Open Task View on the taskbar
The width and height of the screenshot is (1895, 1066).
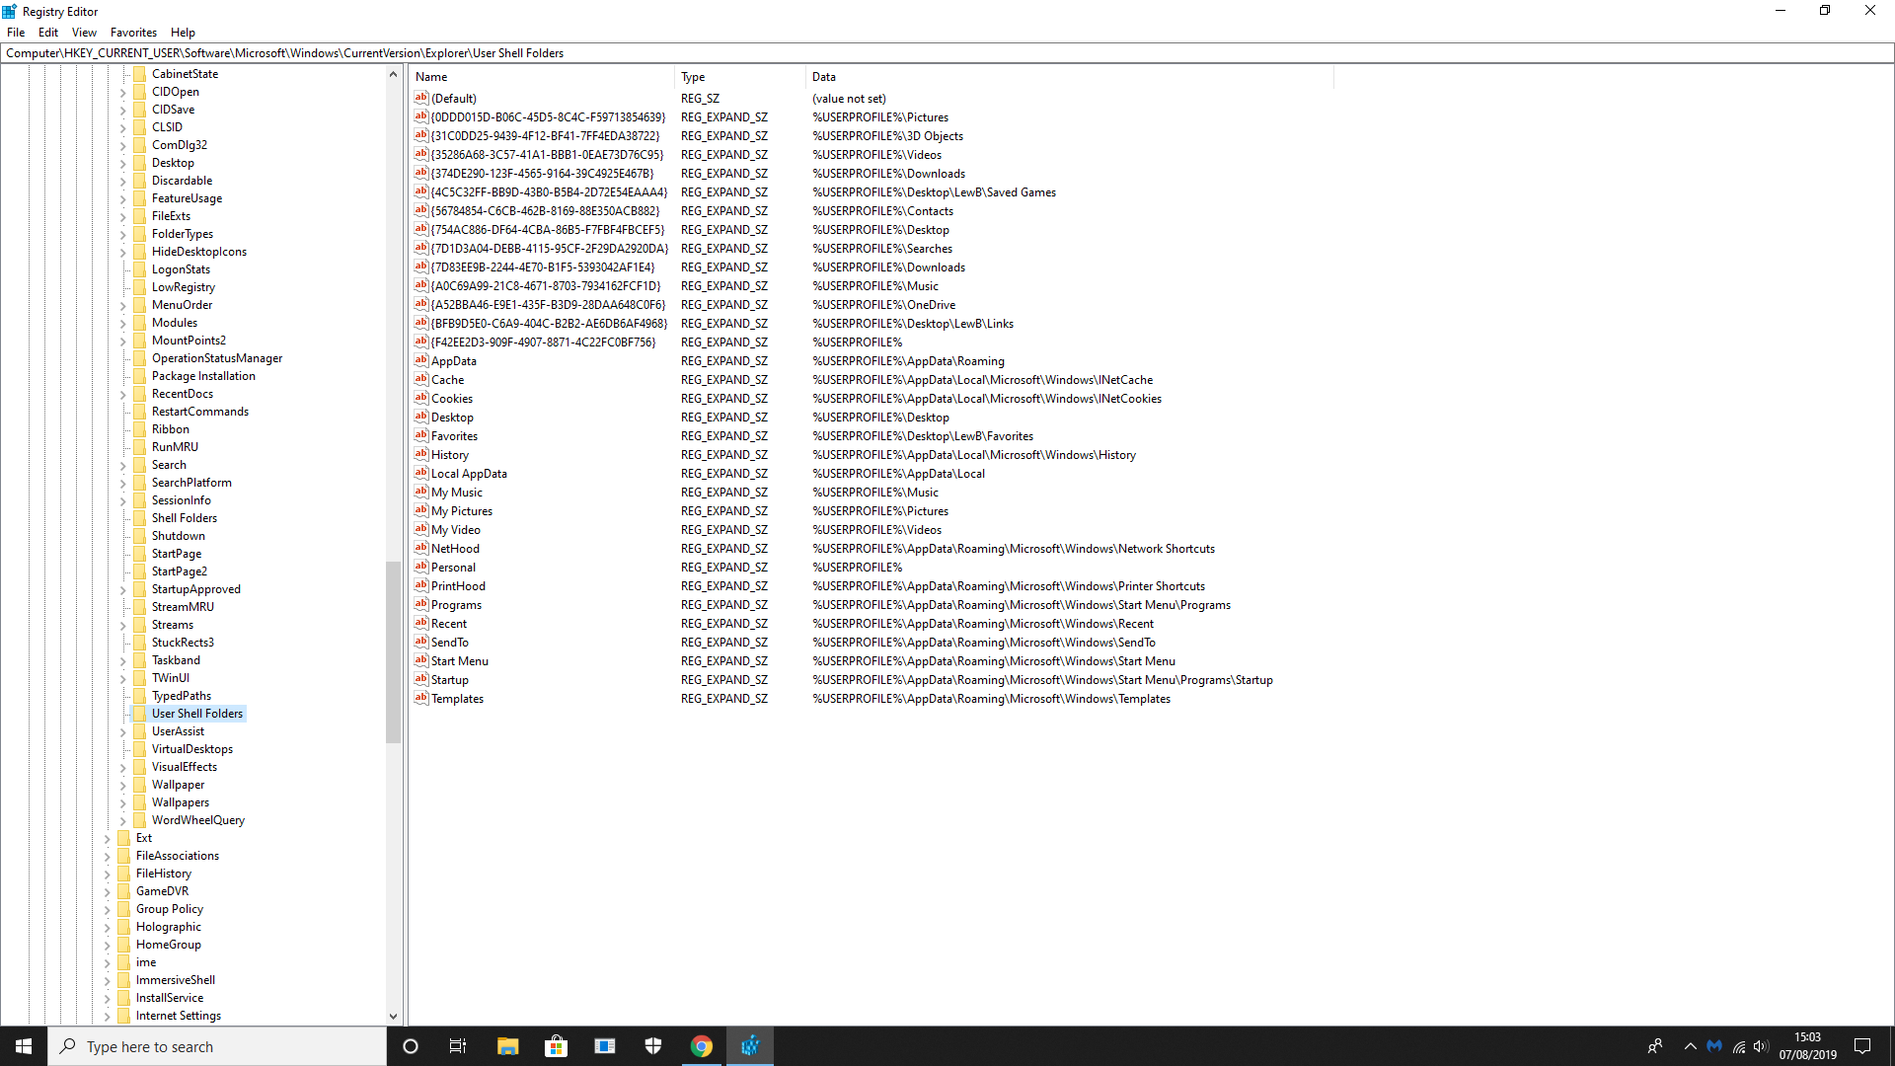[x=458, y=1046]
